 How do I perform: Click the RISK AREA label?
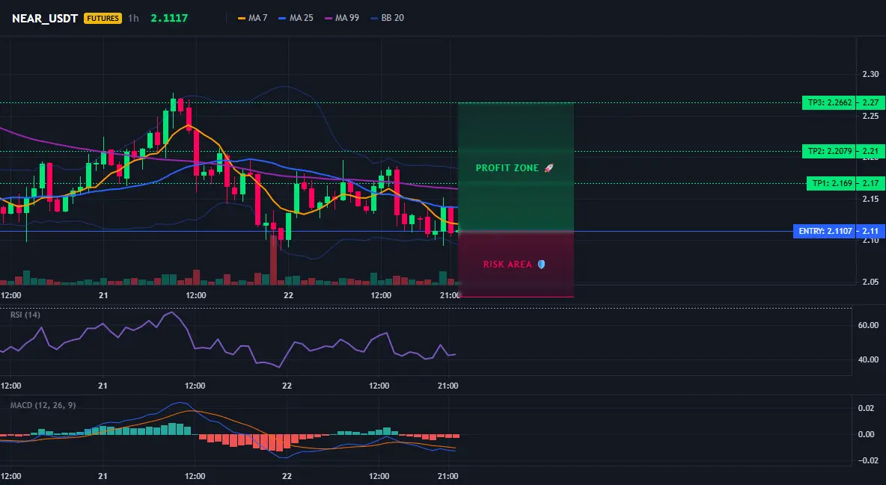507,265
